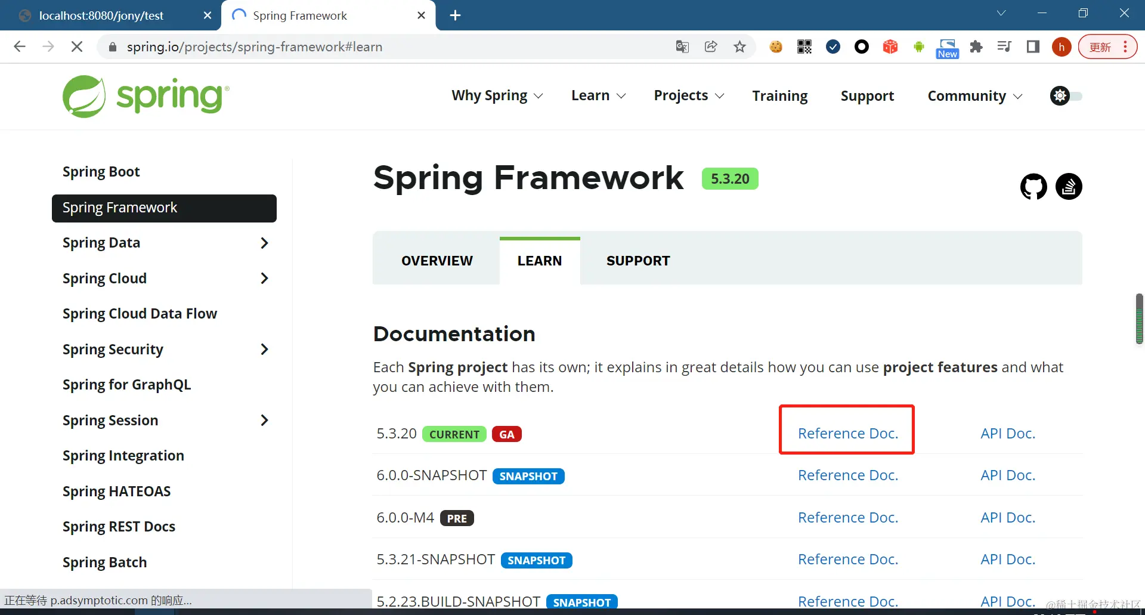Open API Doc. for 5.3.20
The width and height of the screenshot is (1145, 615).
tap(1008, 434)
